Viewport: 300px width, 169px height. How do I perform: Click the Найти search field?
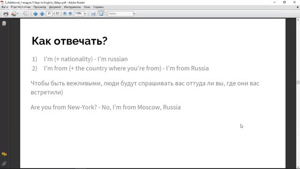[120, 14]
